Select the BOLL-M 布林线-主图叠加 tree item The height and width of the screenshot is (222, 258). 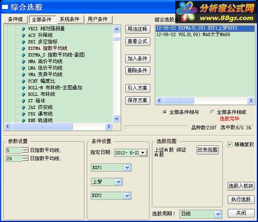click(x=55, y=88)
